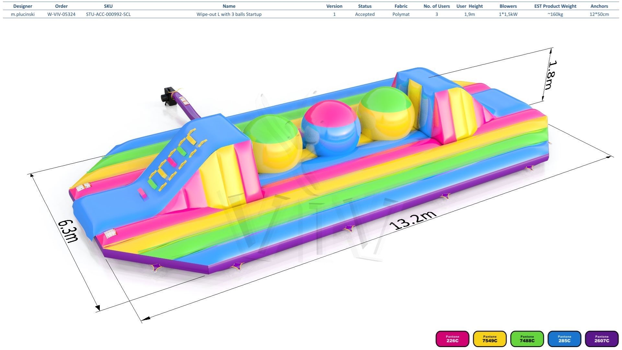Click the black blower unit in the render
The image size is (622, 350).
(169, 96)
